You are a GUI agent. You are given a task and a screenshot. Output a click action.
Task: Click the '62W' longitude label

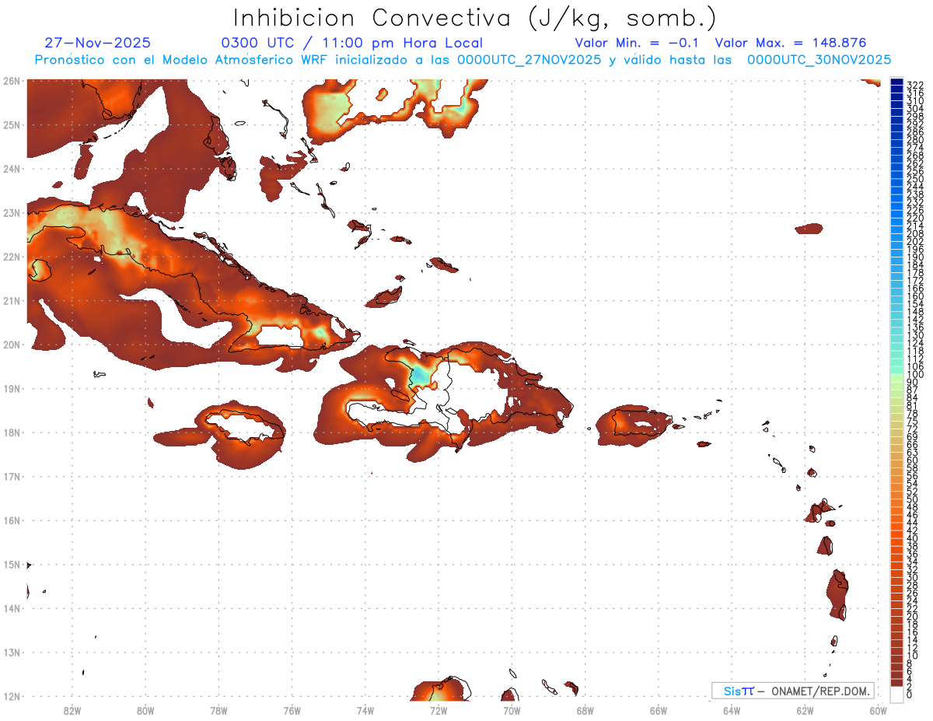click(805, 710)
